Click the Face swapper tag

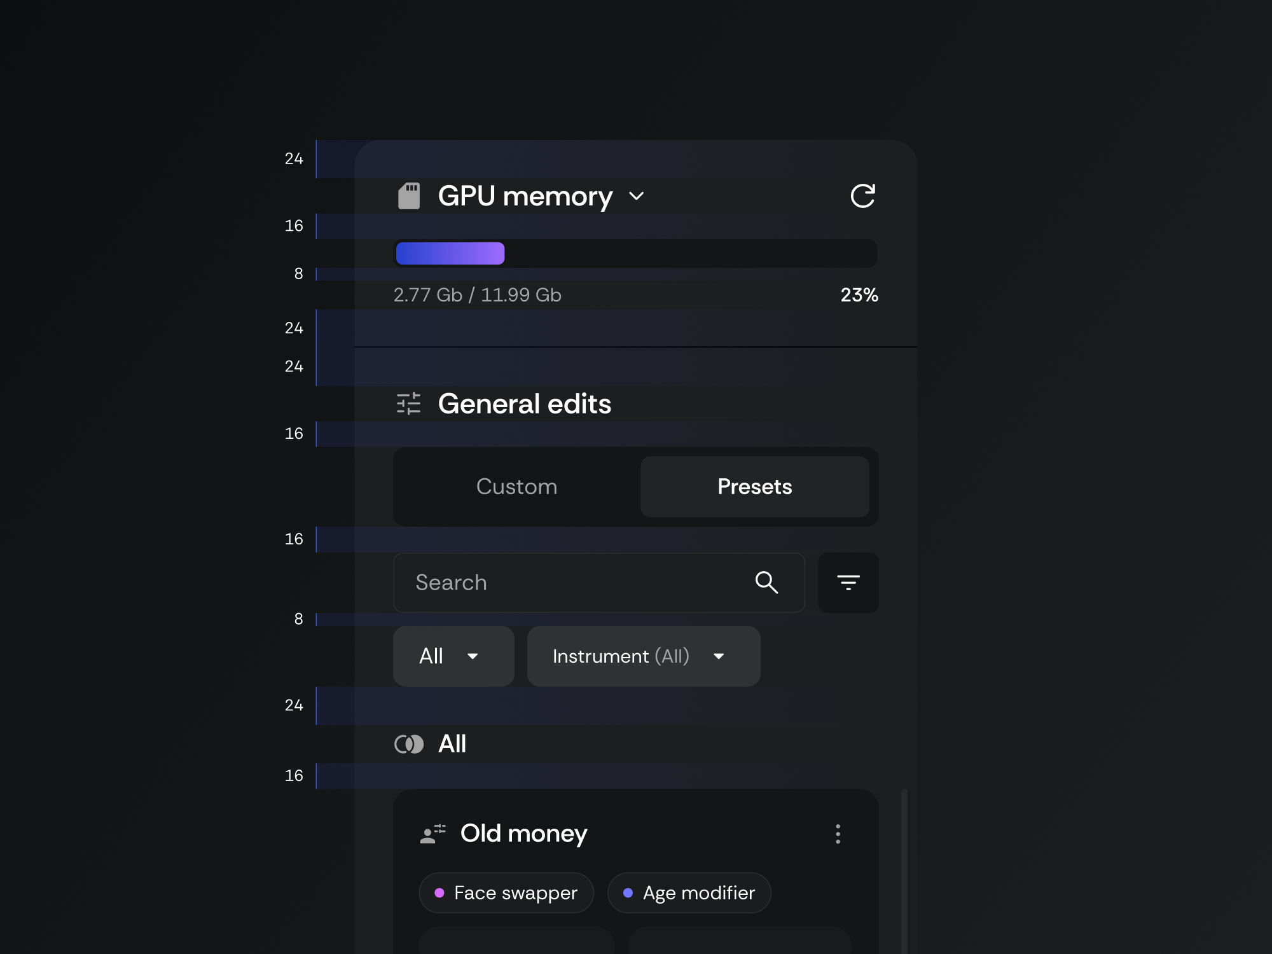coord(506,893)
